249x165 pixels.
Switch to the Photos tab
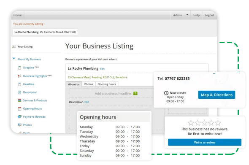tap(89, 84)
